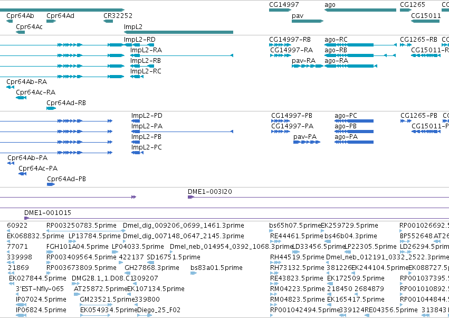Open the ImpL2-PC protein label
449x318 pixels.
point(147,147)
